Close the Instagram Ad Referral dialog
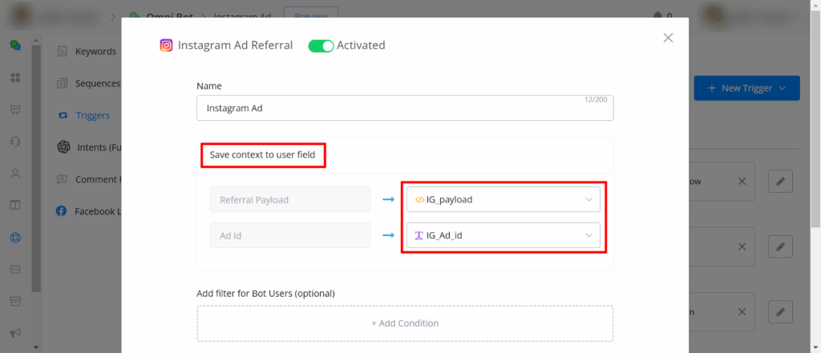821x353 pixels. coord(668,38)
